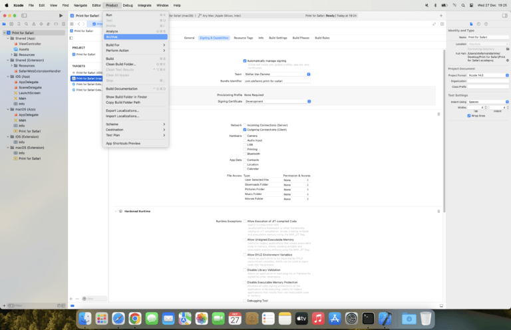
Task: Open the Project navigator folder icon
Action: (x=4, y=24)
